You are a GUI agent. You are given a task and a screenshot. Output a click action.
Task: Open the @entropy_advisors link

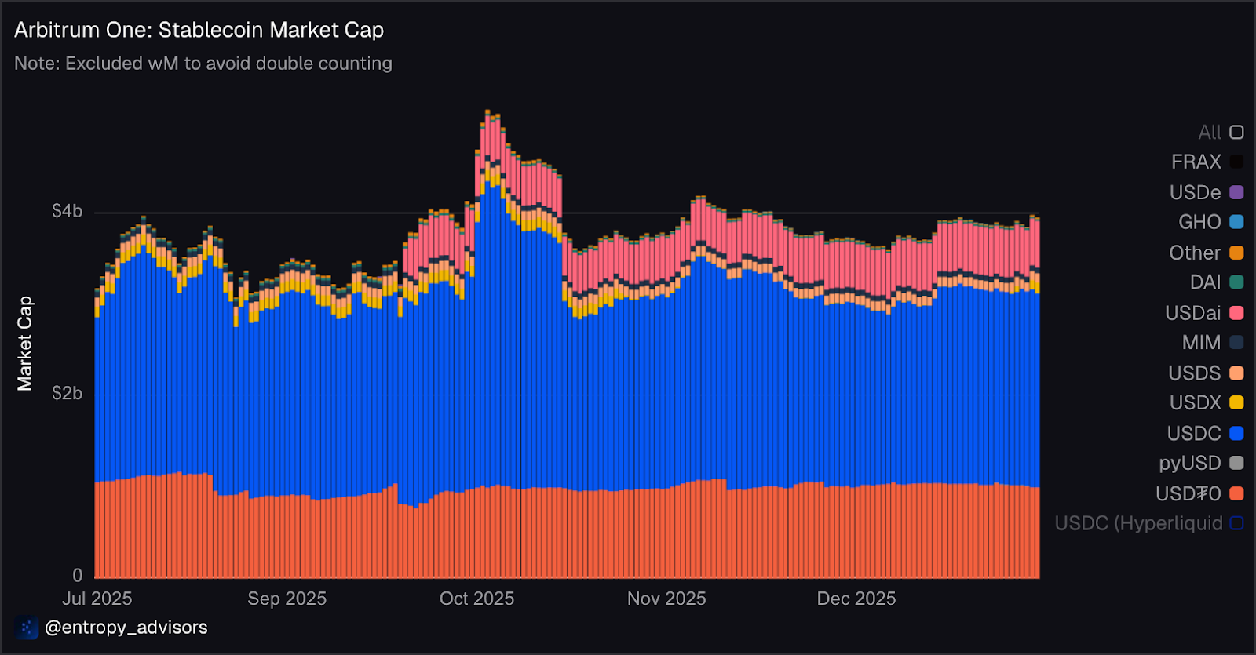126,628
